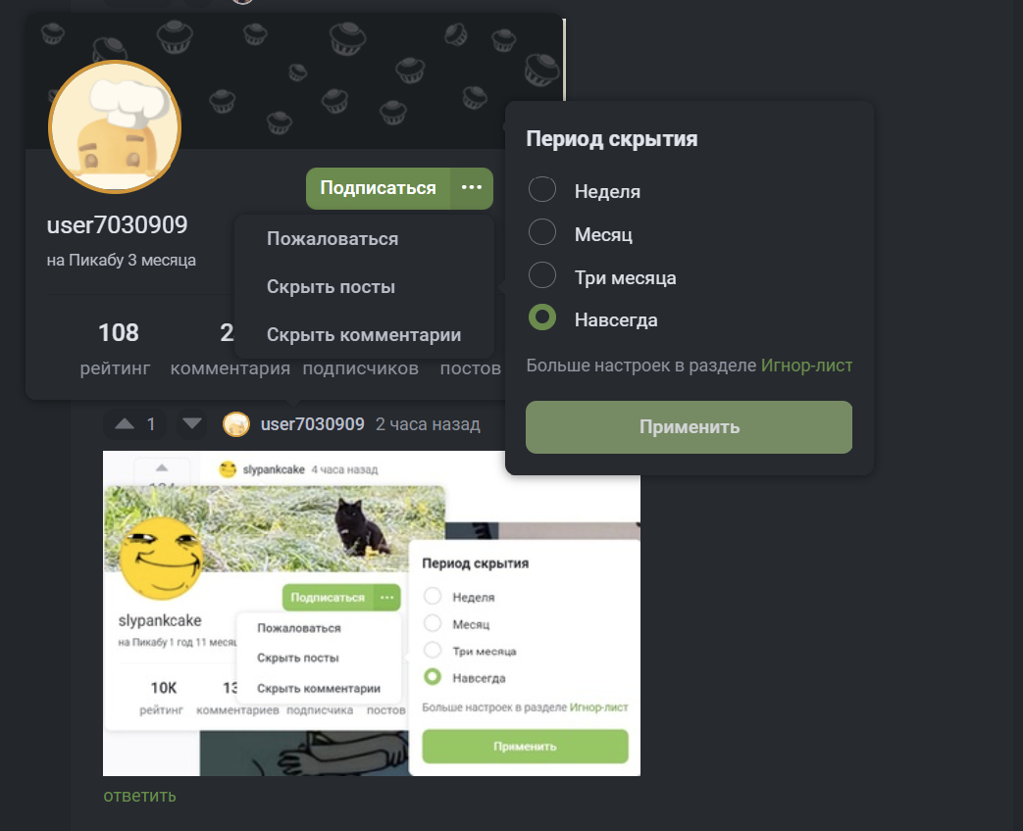The image size is (1023, 831).
Task: Click the chef-hat profile avatar
Action: [x=115, y=127]
